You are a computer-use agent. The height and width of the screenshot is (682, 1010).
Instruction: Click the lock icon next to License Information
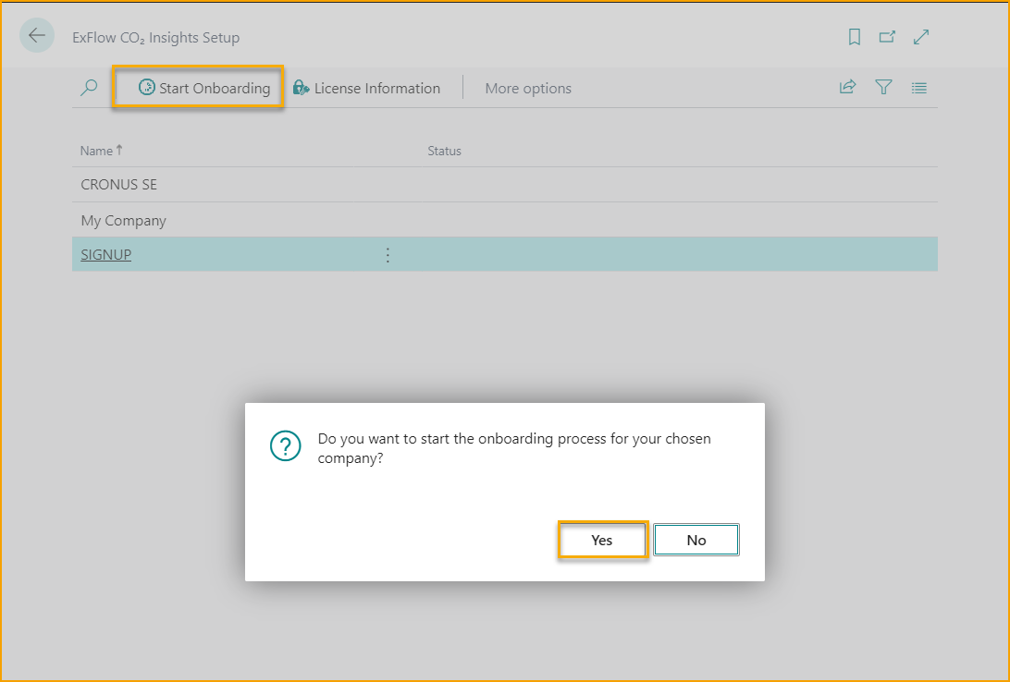click(301, 87)
